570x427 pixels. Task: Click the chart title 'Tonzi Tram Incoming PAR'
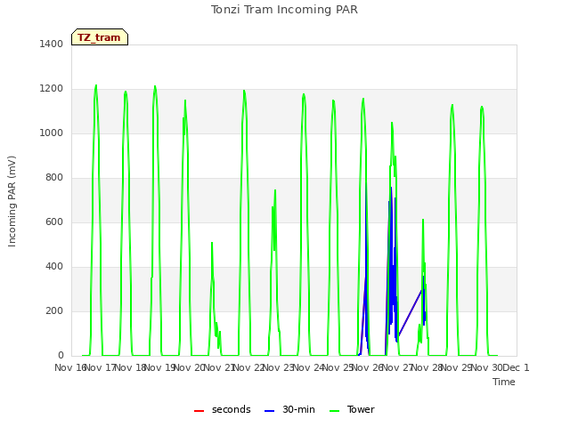(x=284, y=10)
